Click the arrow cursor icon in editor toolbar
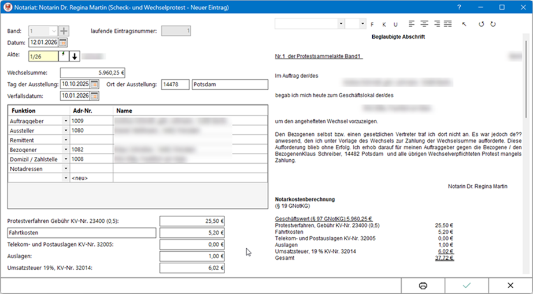This screenshot has width=533, height=294. coord(464,24)
